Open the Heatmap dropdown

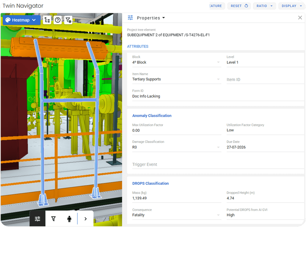pos(21,20)
